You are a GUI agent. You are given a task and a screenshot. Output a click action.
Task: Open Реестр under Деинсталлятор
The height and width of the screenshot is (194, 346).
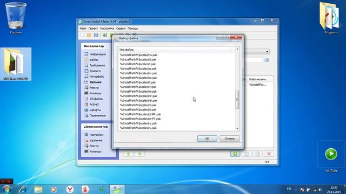(x=91, y=146)
